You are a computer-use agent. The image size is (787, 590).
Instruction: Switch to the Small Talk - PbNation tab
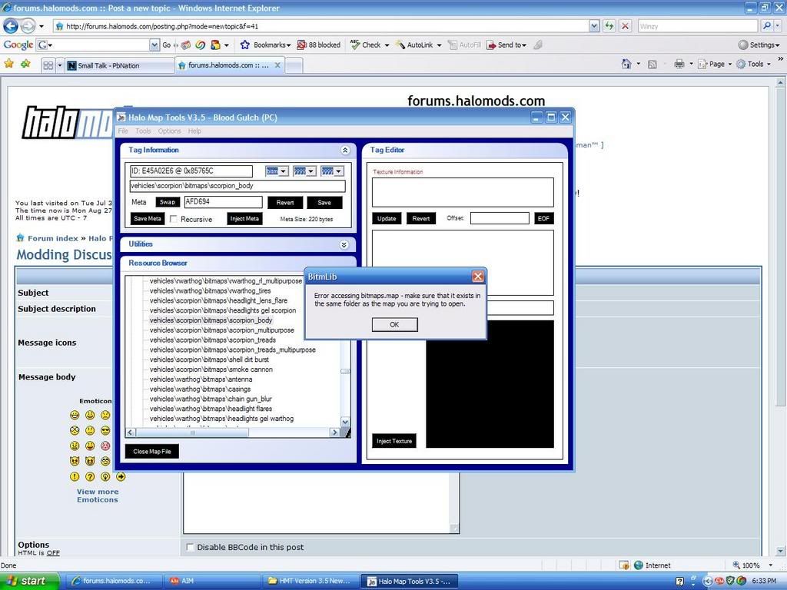pyautogui.click(x=119, y=66)
